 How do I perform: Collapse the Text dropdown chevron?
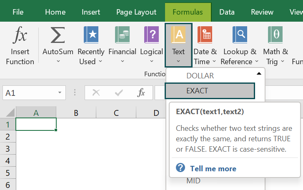point(178,61)
